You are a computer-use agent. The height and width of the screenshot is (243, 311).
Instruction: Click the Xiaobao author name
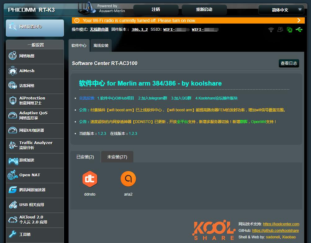tap(289, 237)
